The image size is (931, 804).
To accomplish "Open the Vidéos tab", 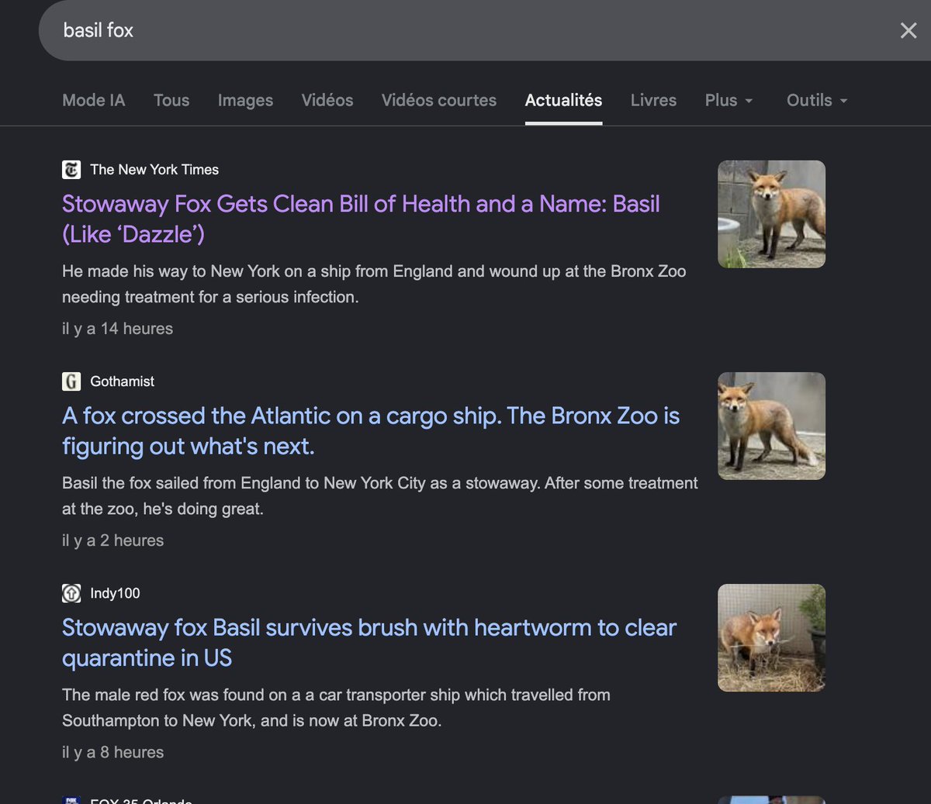I will [327, 100].
